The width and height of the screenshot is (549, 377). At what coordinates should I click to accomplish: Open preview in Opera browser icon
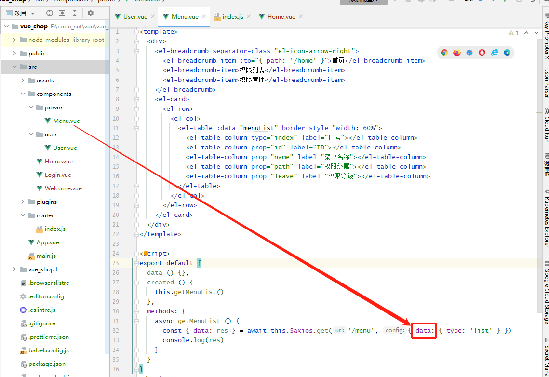pos(482,53)
